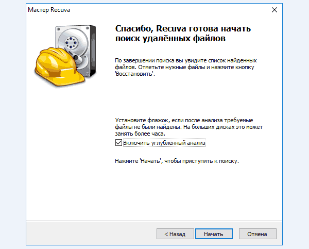Click the 'Мастер Recuva' window title

[49, 10]
